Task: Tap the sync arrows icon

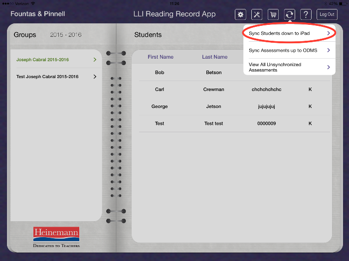Action: click(290, 14)
